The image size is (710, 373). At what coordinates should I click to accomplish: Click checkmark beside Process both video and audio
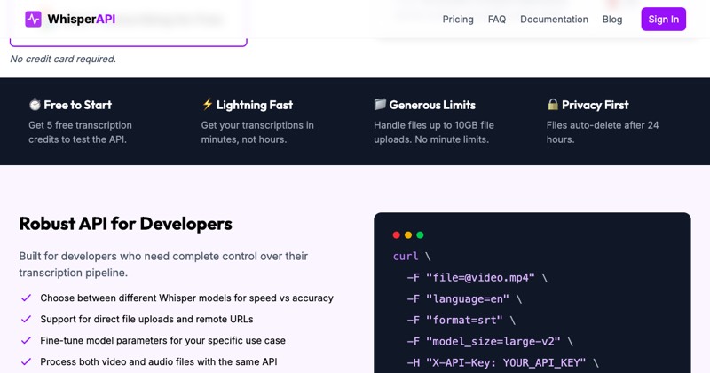coord(27,361)
